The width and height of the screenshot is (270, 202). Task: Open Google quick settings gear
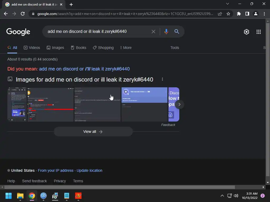point(247,32)
